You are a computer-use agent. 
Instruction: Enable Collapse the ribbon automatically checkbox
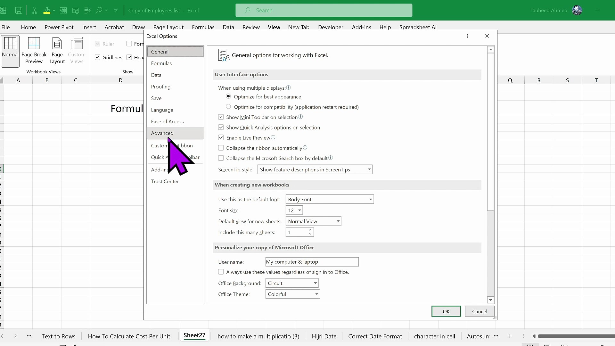tap(221, 148)
